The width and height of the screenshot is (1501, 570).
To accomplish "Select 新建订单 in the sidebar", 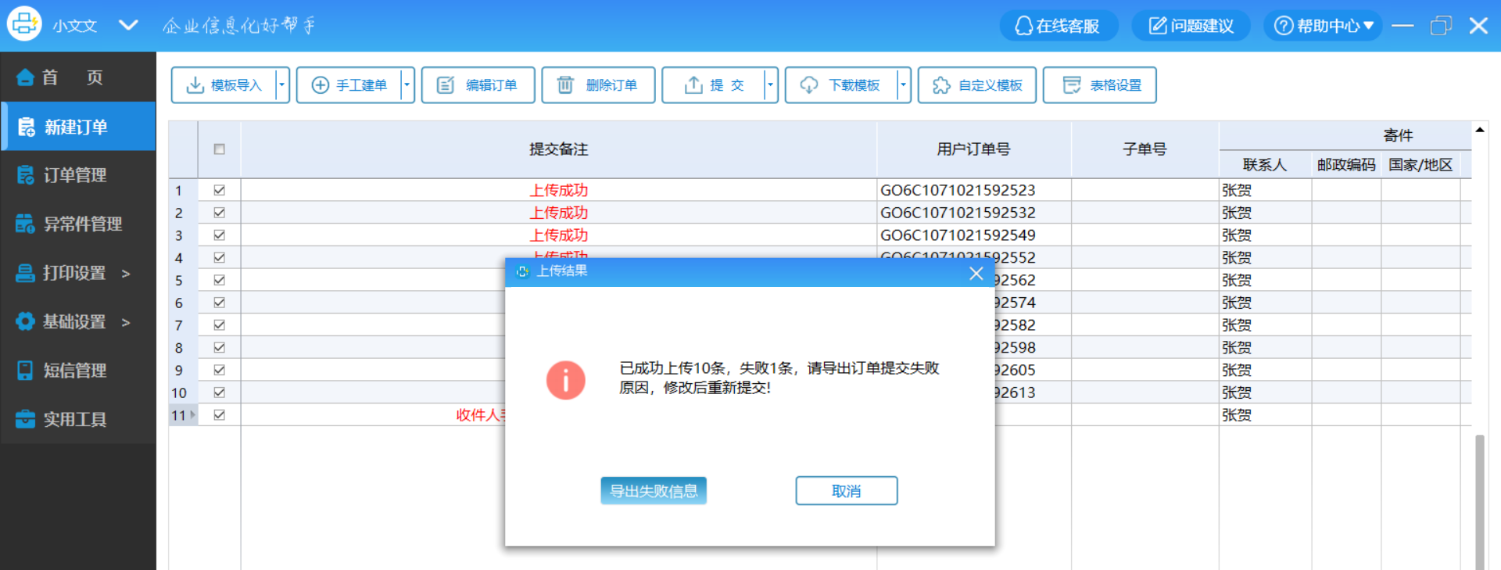I will coord(78,127).
